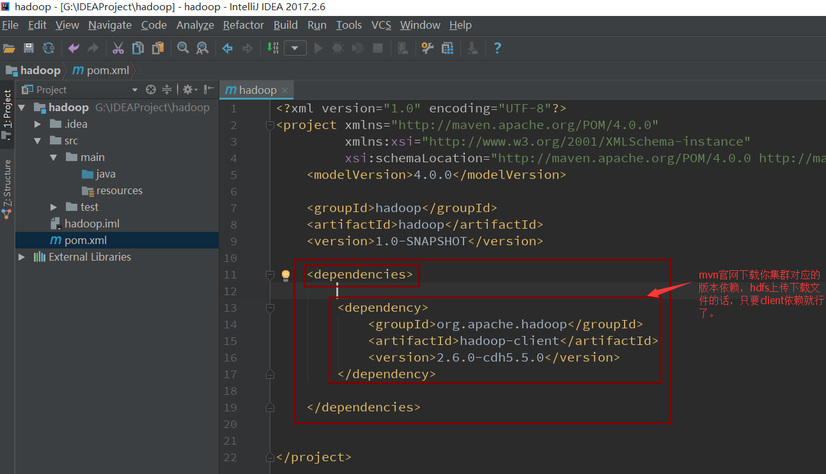The image size is (826, 474).
Task: Open the Build menu
Action: (286, 25)
